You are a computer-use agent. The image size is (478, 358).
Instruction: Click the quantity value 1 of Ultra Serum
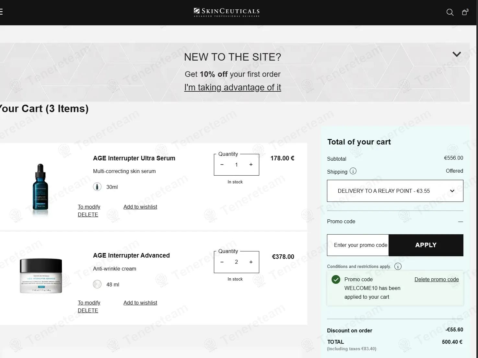237,165
